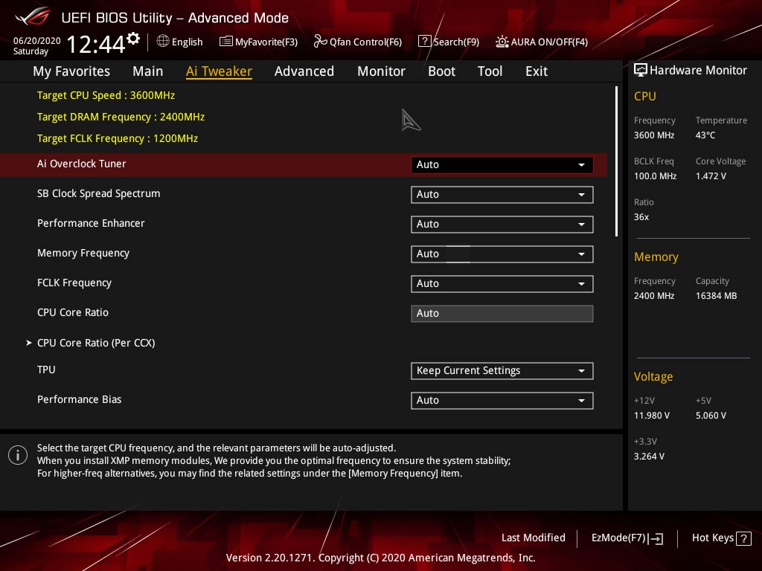
Task: Expand CPU Core Ratio (Per CCX) submenu
Action: pos(95,343)
